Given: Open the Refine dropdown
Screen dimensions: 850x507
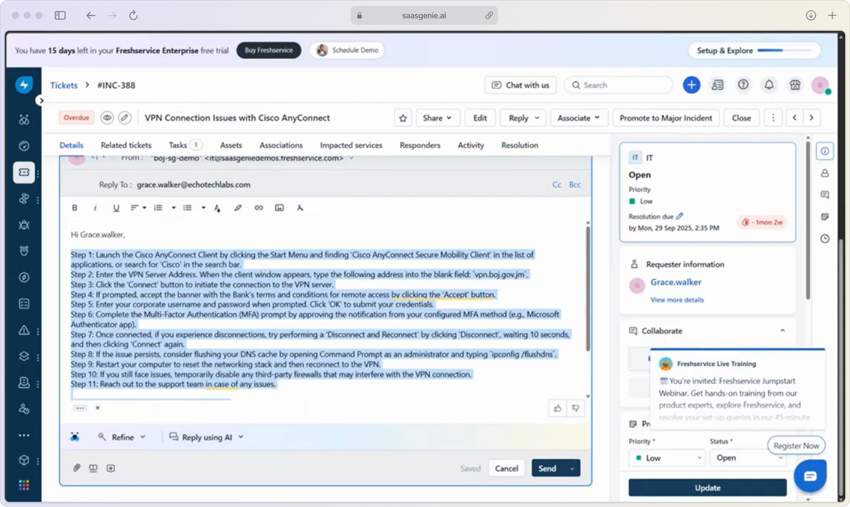Looking at the screenshot, I should pos(122,437).
